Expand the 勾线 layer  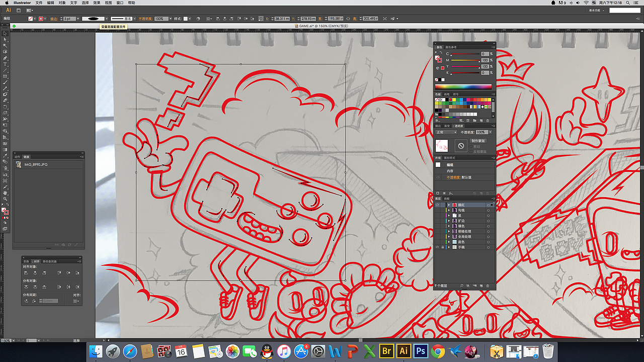[x=449, y=210]
